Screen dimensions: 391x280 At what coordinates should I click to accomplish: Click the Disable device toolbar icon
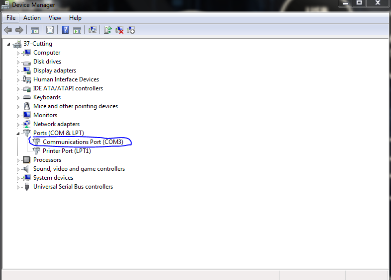pos(131,30)
